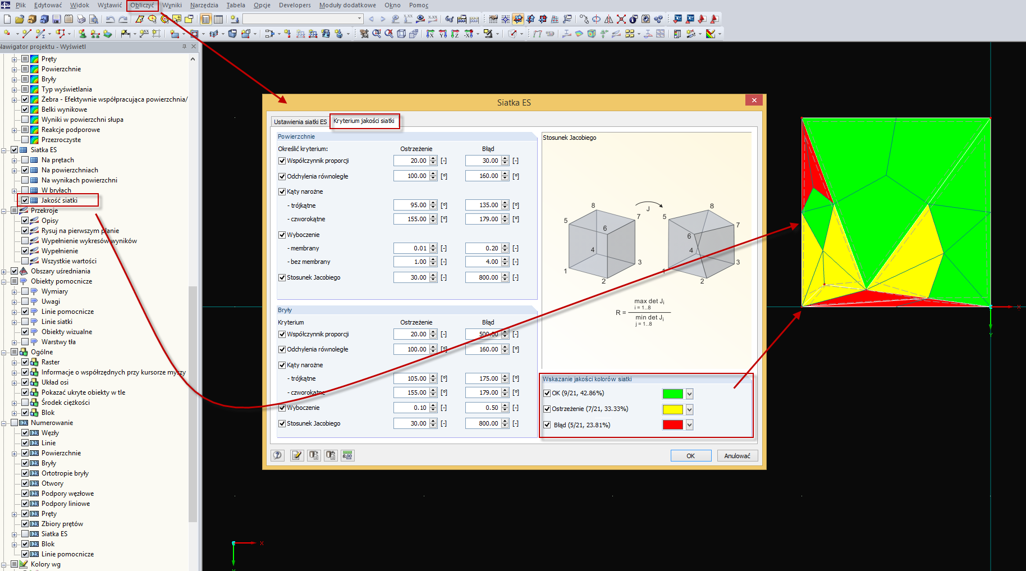Click the edit comment icon in dialog
Image resolution: width=1026 pixels, height=571 pixels.
coord(297,455)
